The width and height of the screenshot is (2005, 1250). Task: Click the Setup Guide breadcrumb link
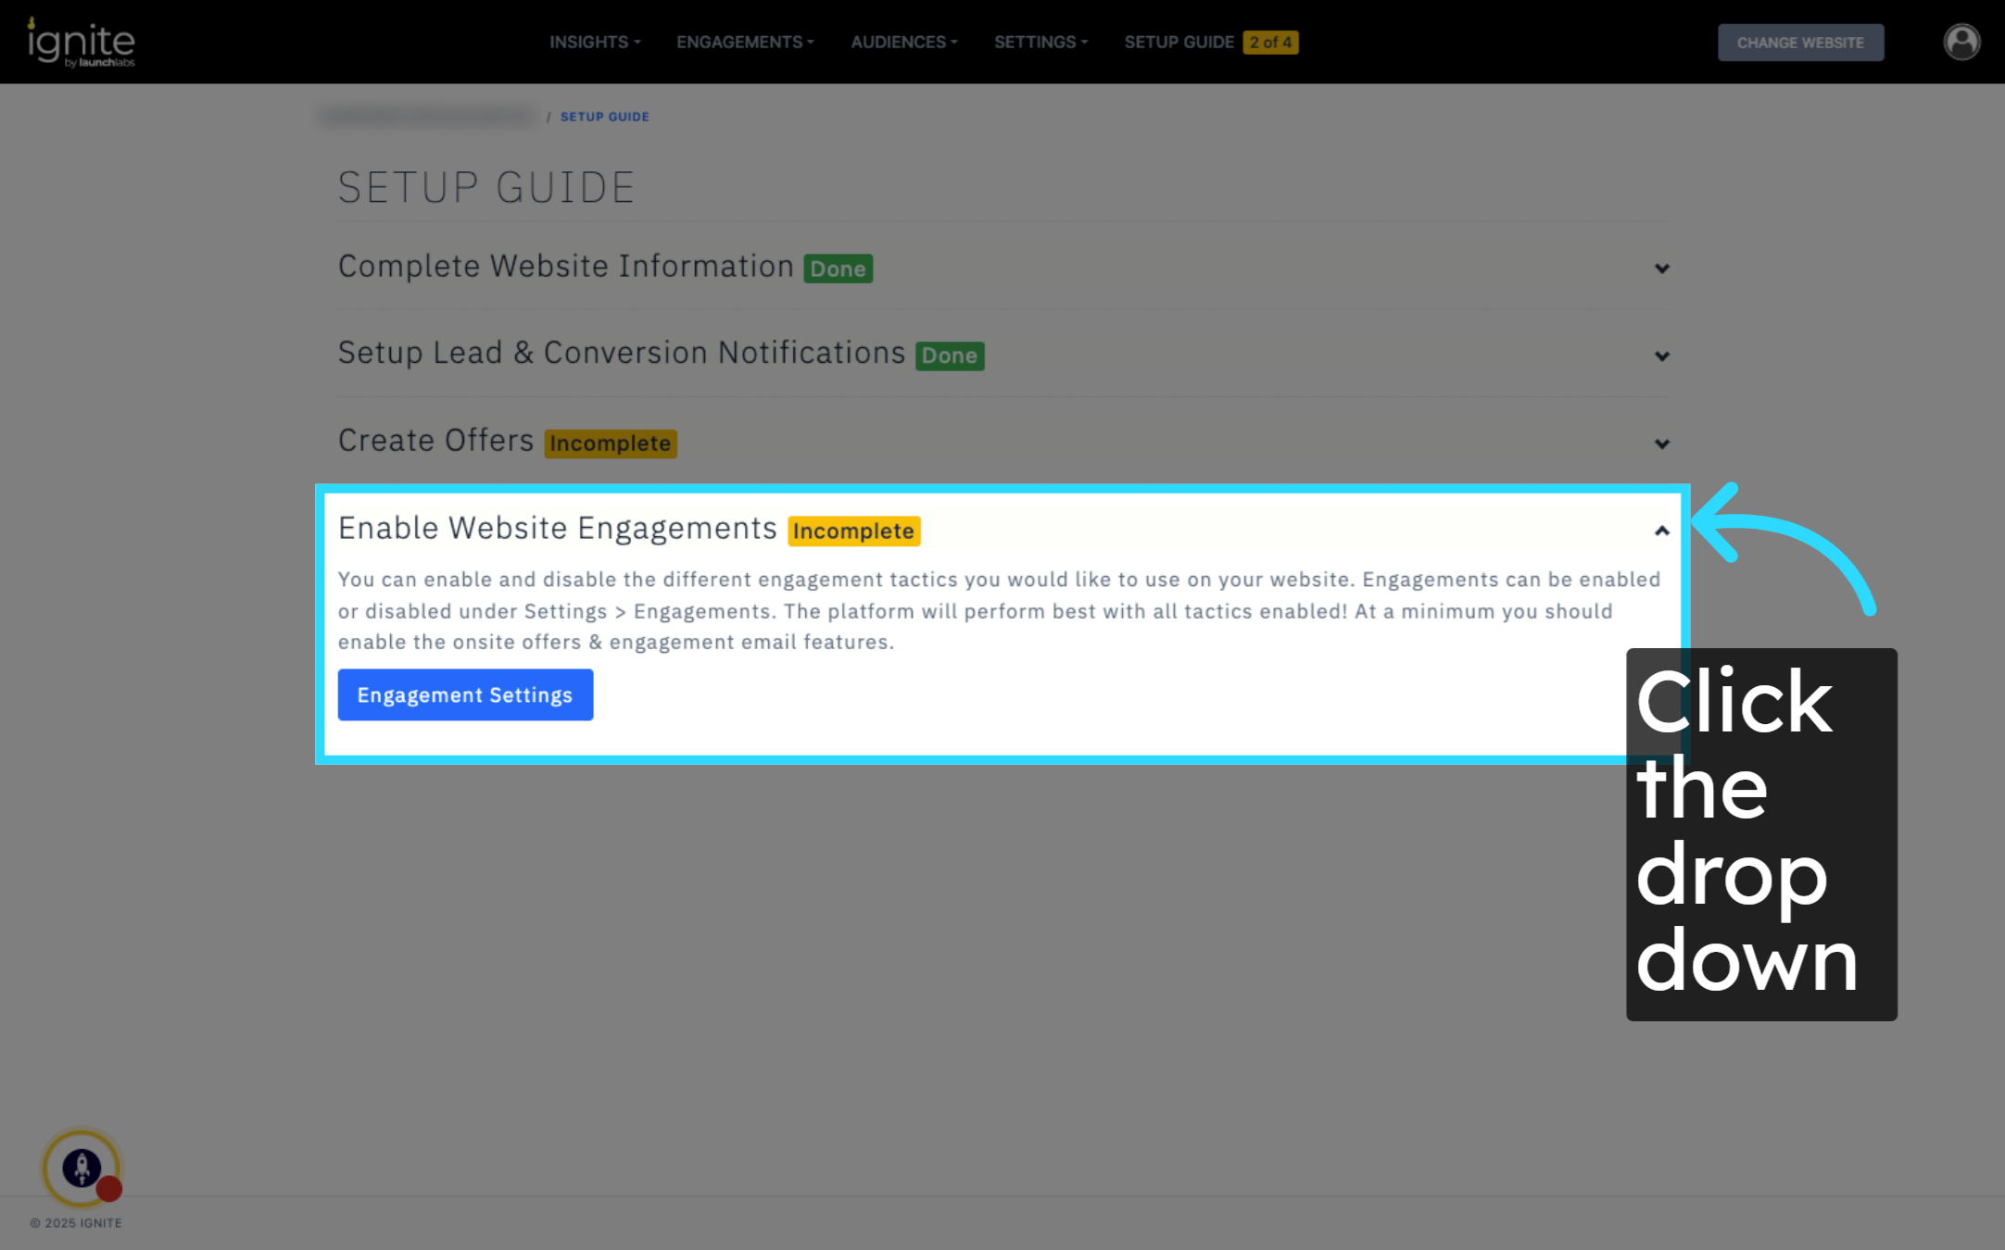[x=604, y=117]
